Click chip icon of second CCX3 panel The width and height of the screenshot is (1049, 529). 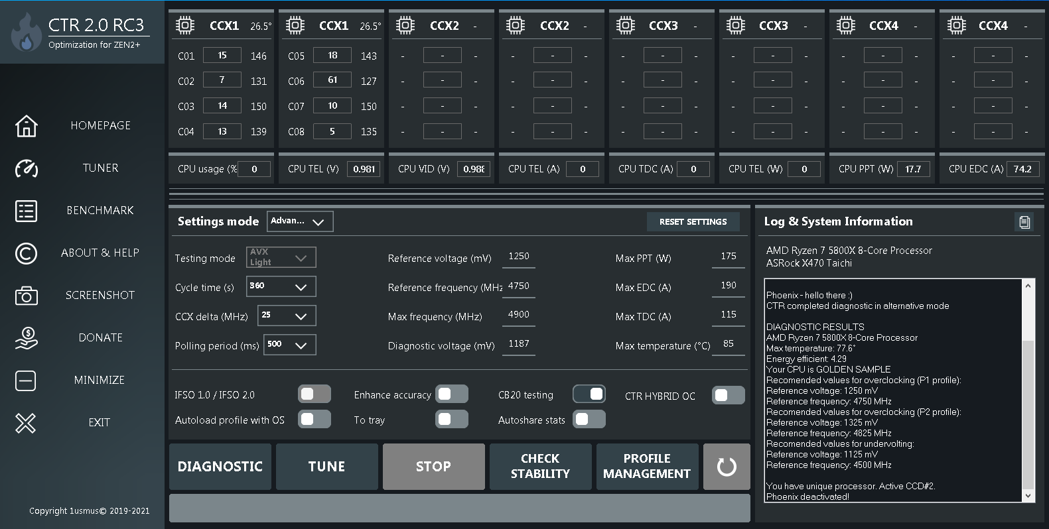(x=735, y=26)
